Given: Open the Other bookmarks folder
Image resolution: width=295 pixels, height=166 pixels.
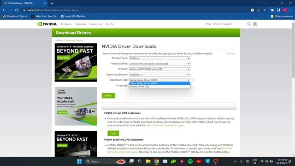Looking at the screenshot, I should pos(282,17).
